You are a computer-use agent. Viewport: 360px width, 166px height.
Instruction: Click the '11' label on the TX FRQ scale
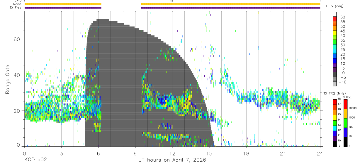click(x=339, y=135)
